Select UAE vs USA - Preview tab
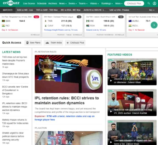 click(x=119, y=10)
